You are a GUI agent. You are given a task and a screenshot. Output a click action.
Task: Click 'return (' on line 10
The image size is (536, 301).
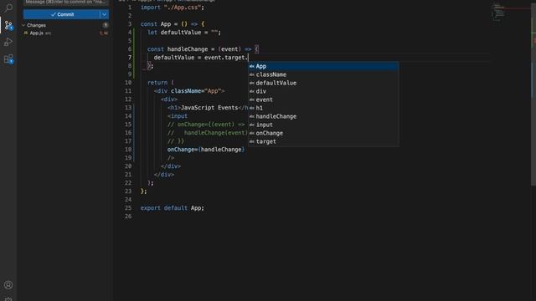pyautogui.click(x=161, y=83)
